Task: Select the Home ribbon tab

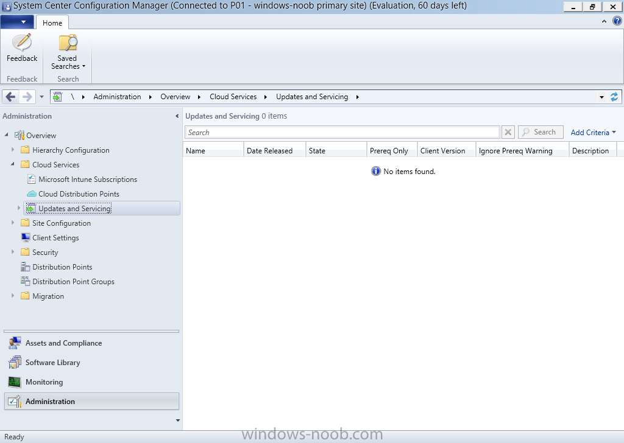Action: tap(52, 23)
